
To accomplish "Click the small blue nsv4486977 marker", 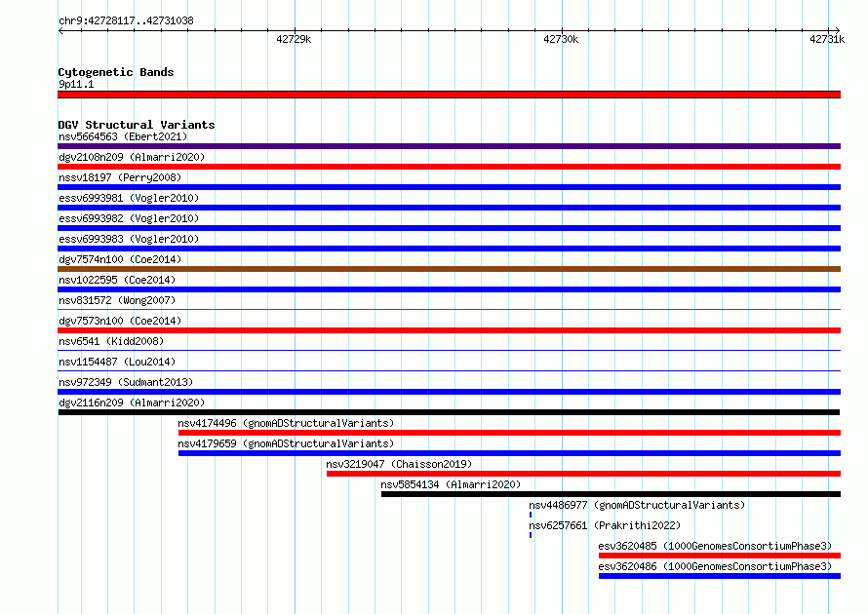I will point(531,515).
